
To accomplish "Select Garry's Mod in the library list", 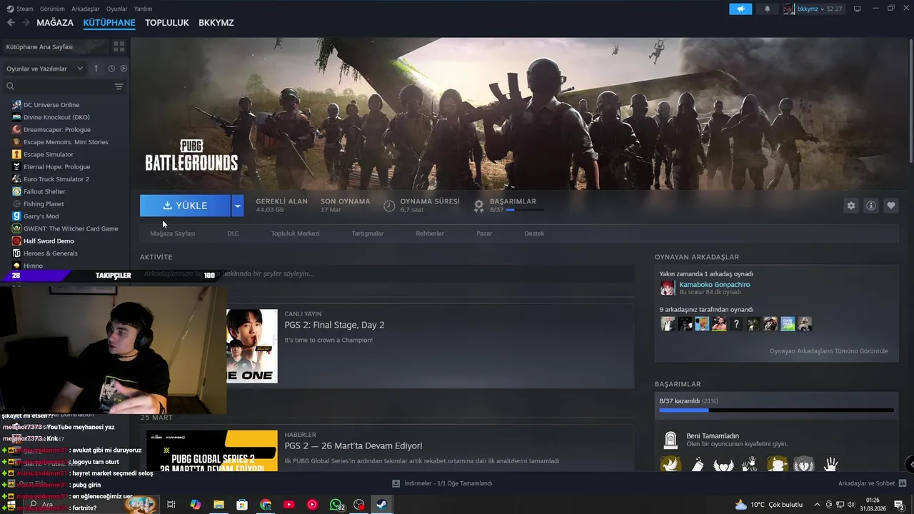I will 41,216.
